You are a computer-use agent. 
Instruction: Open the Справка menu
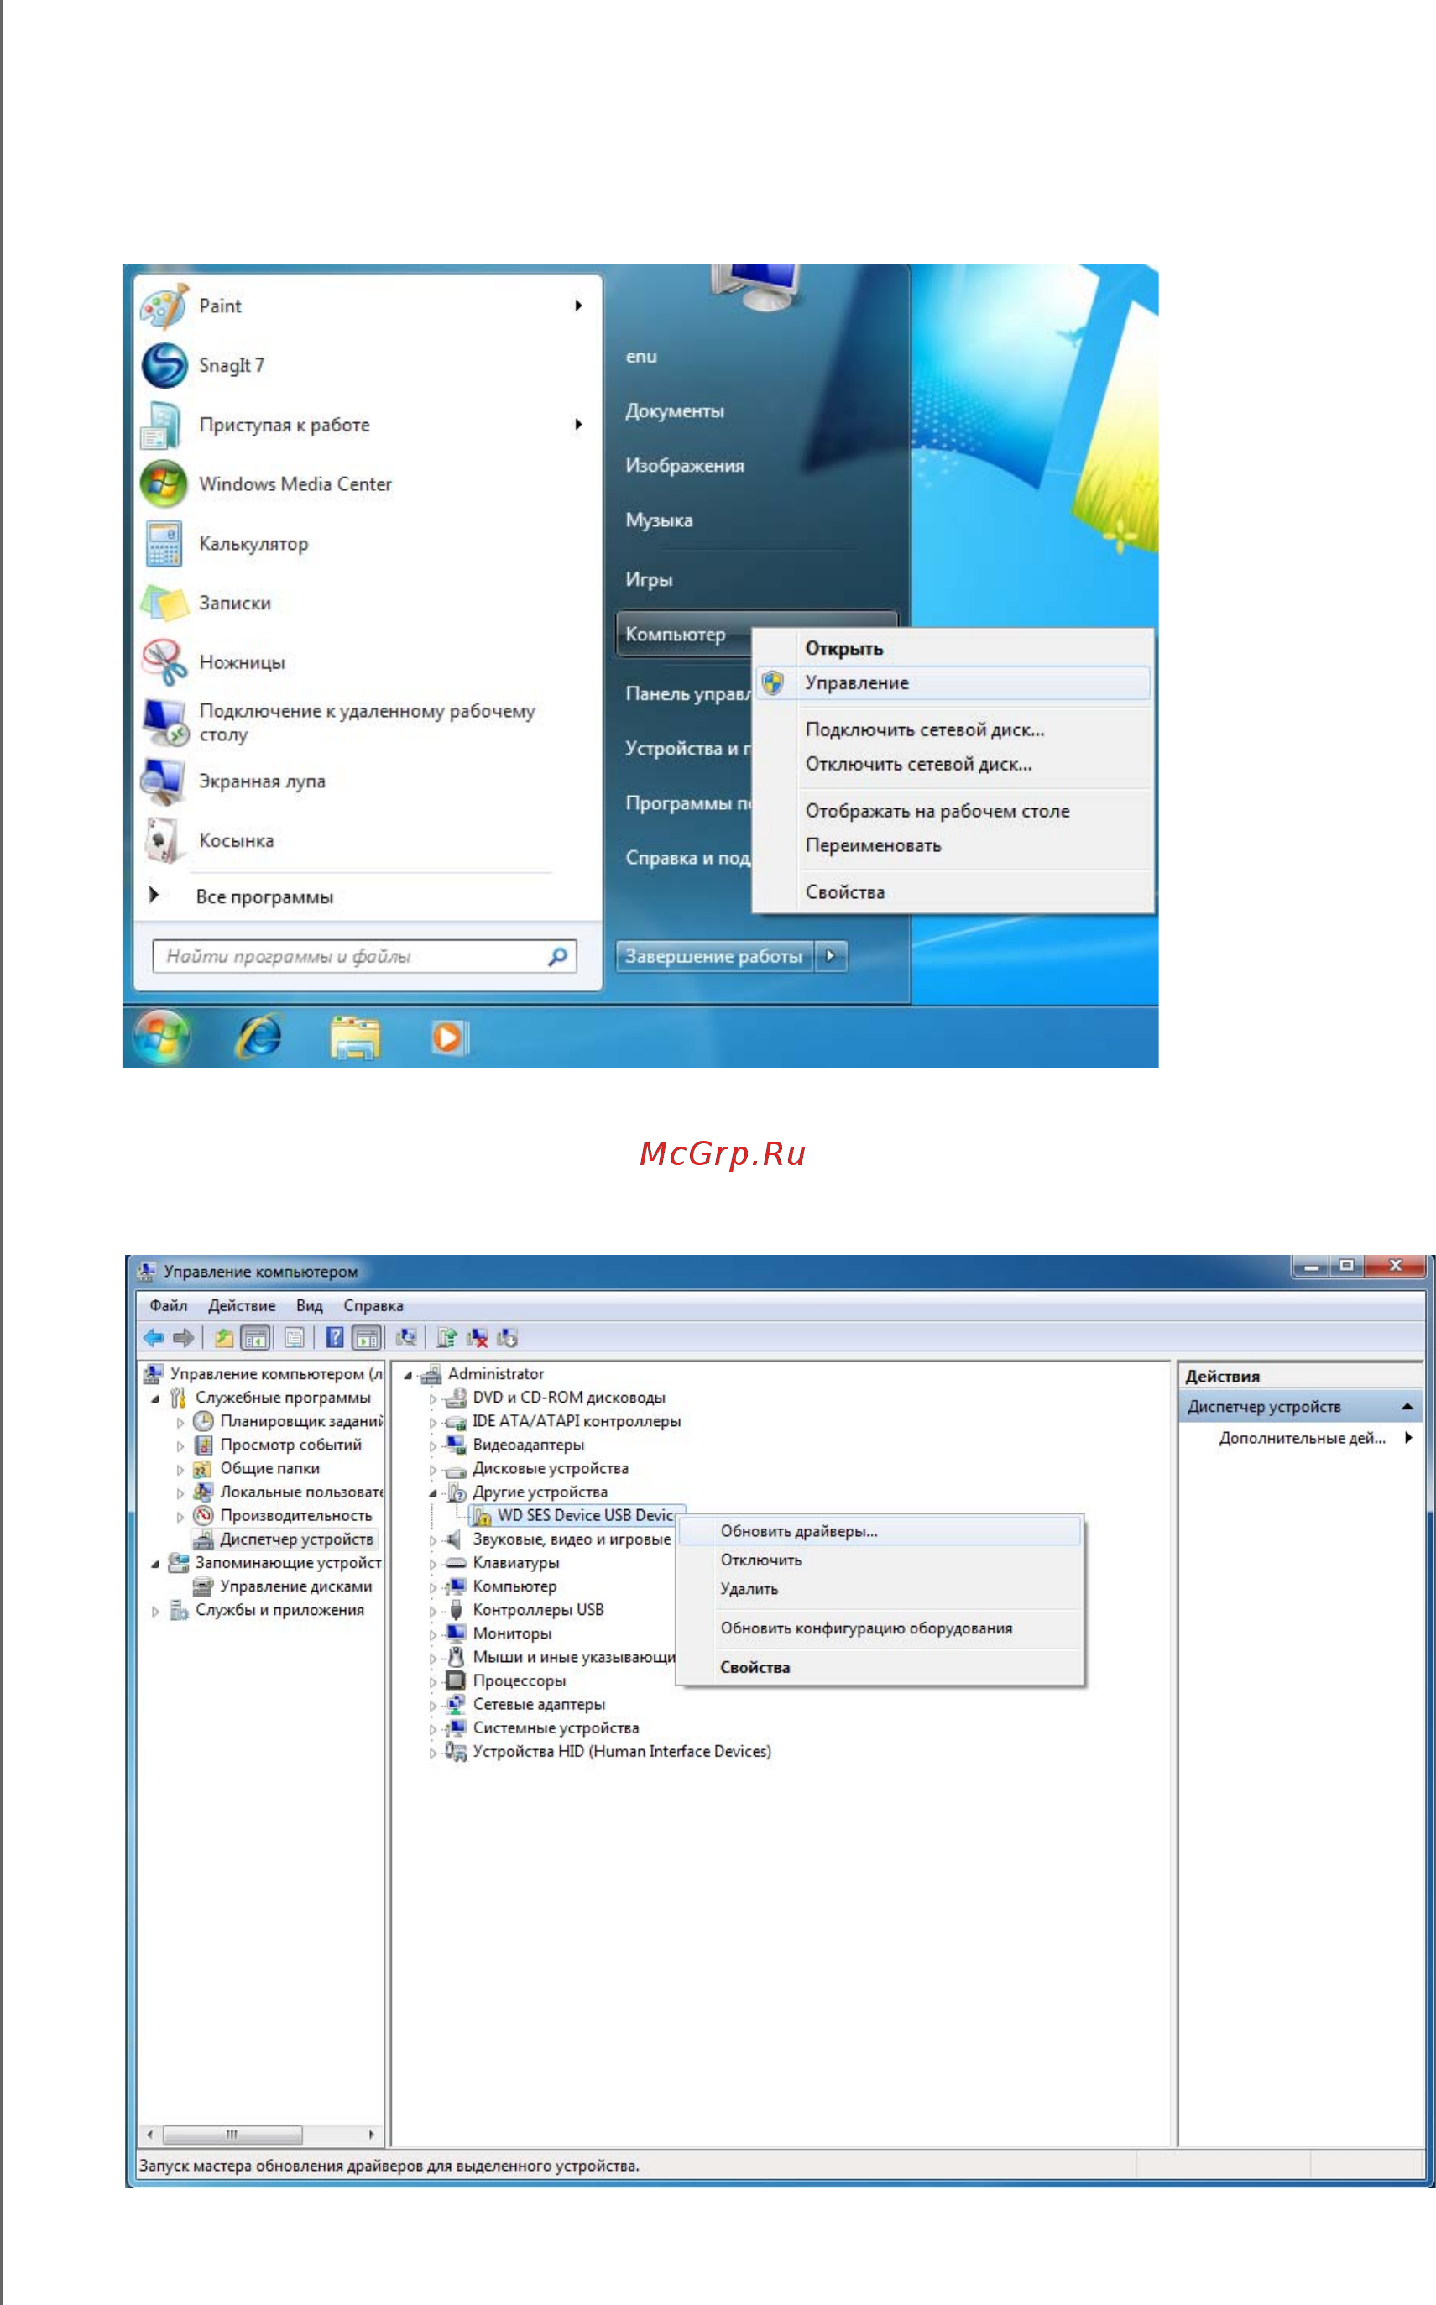(x=373, y=1306)
